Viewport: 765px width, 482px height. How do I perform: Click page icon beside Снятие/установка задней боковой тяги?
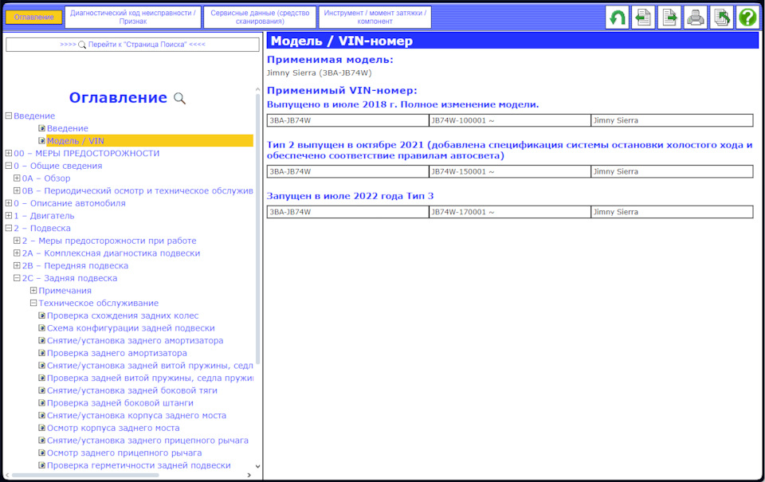click(x=42, y=390)
